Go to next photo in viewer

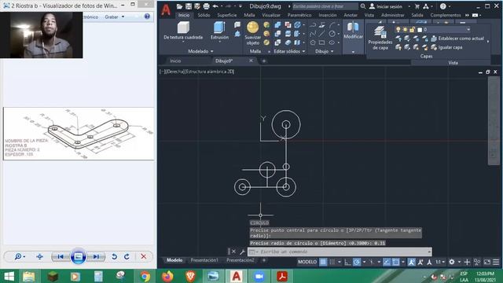point(96,256)
